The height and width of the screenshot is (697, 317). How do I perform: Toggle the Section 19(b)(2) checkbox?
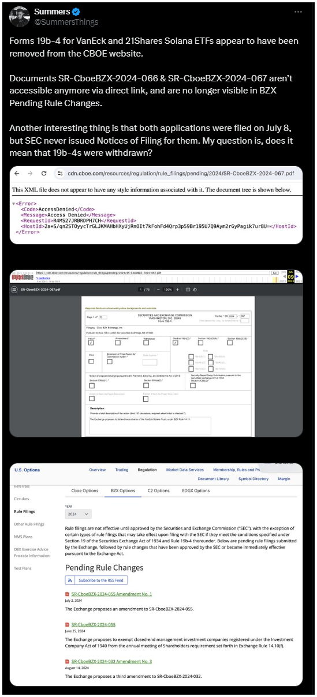(176, 343)
